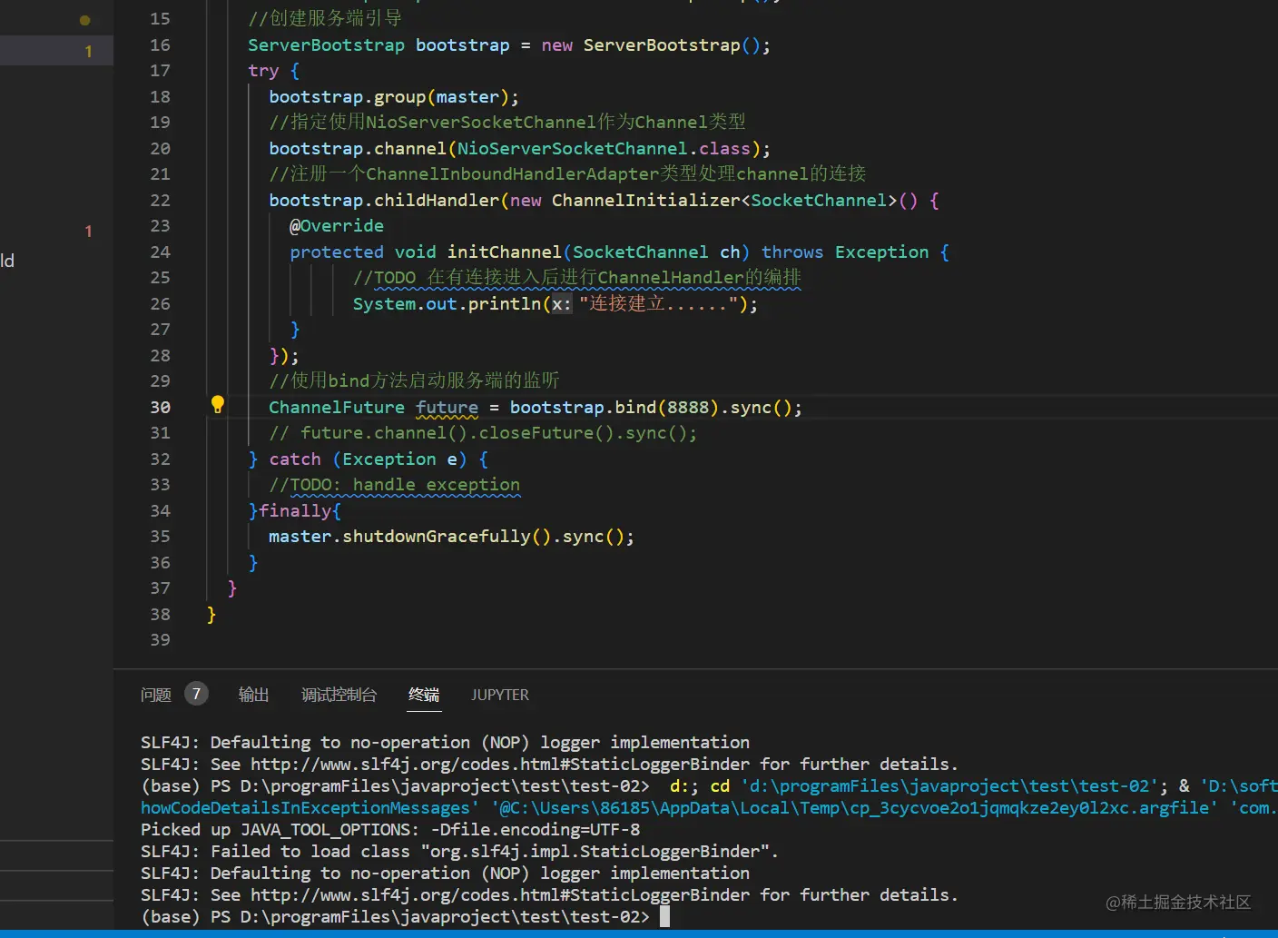The height and width of the screenshot is (938, 1278).
Task: Click 'System.out.println' call
Action: click(x=447, y=303)
